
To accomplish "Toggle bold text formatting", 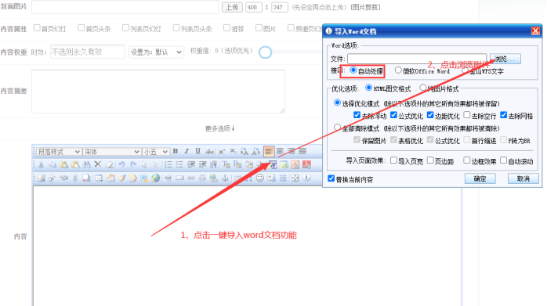I will tap(176, 151).
